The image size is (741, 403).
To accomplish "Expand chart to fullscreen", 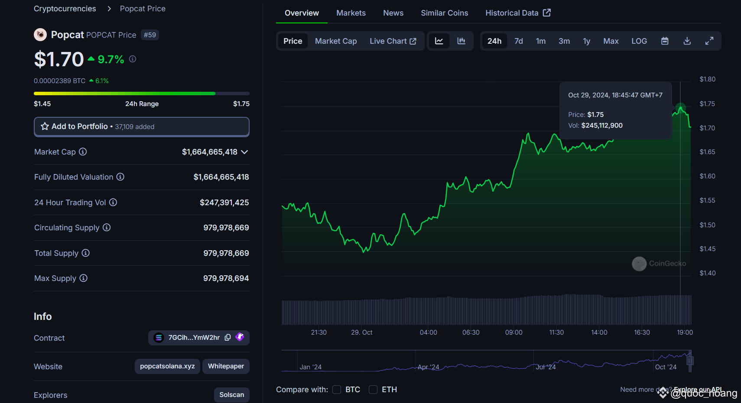I will [709, 41].
